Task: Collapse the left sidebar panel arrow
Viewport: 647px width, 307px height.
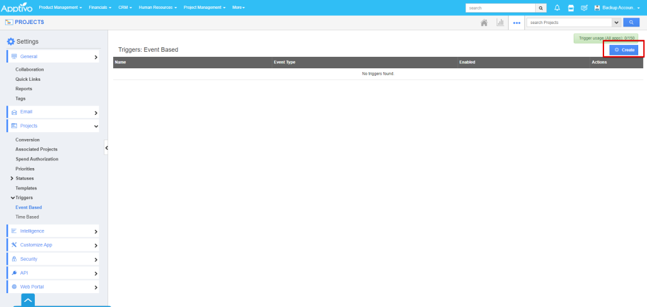Action: point(106,147)
